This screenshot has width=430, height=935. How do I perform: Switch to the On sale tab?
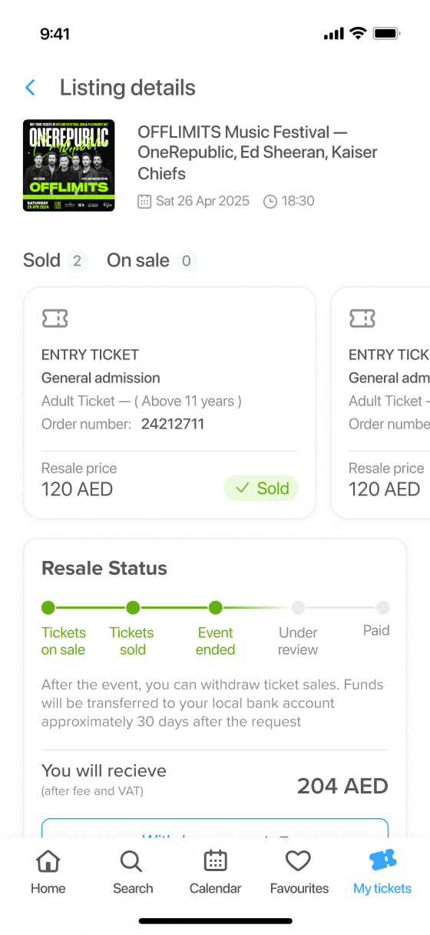coord(152,261)
